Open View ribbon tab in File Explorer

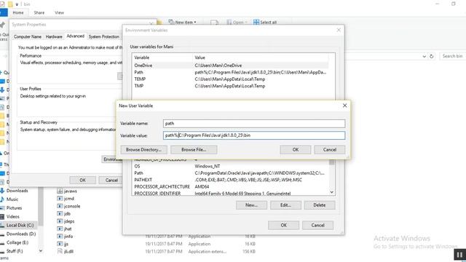pyautogui.click(x=60, y=13)
